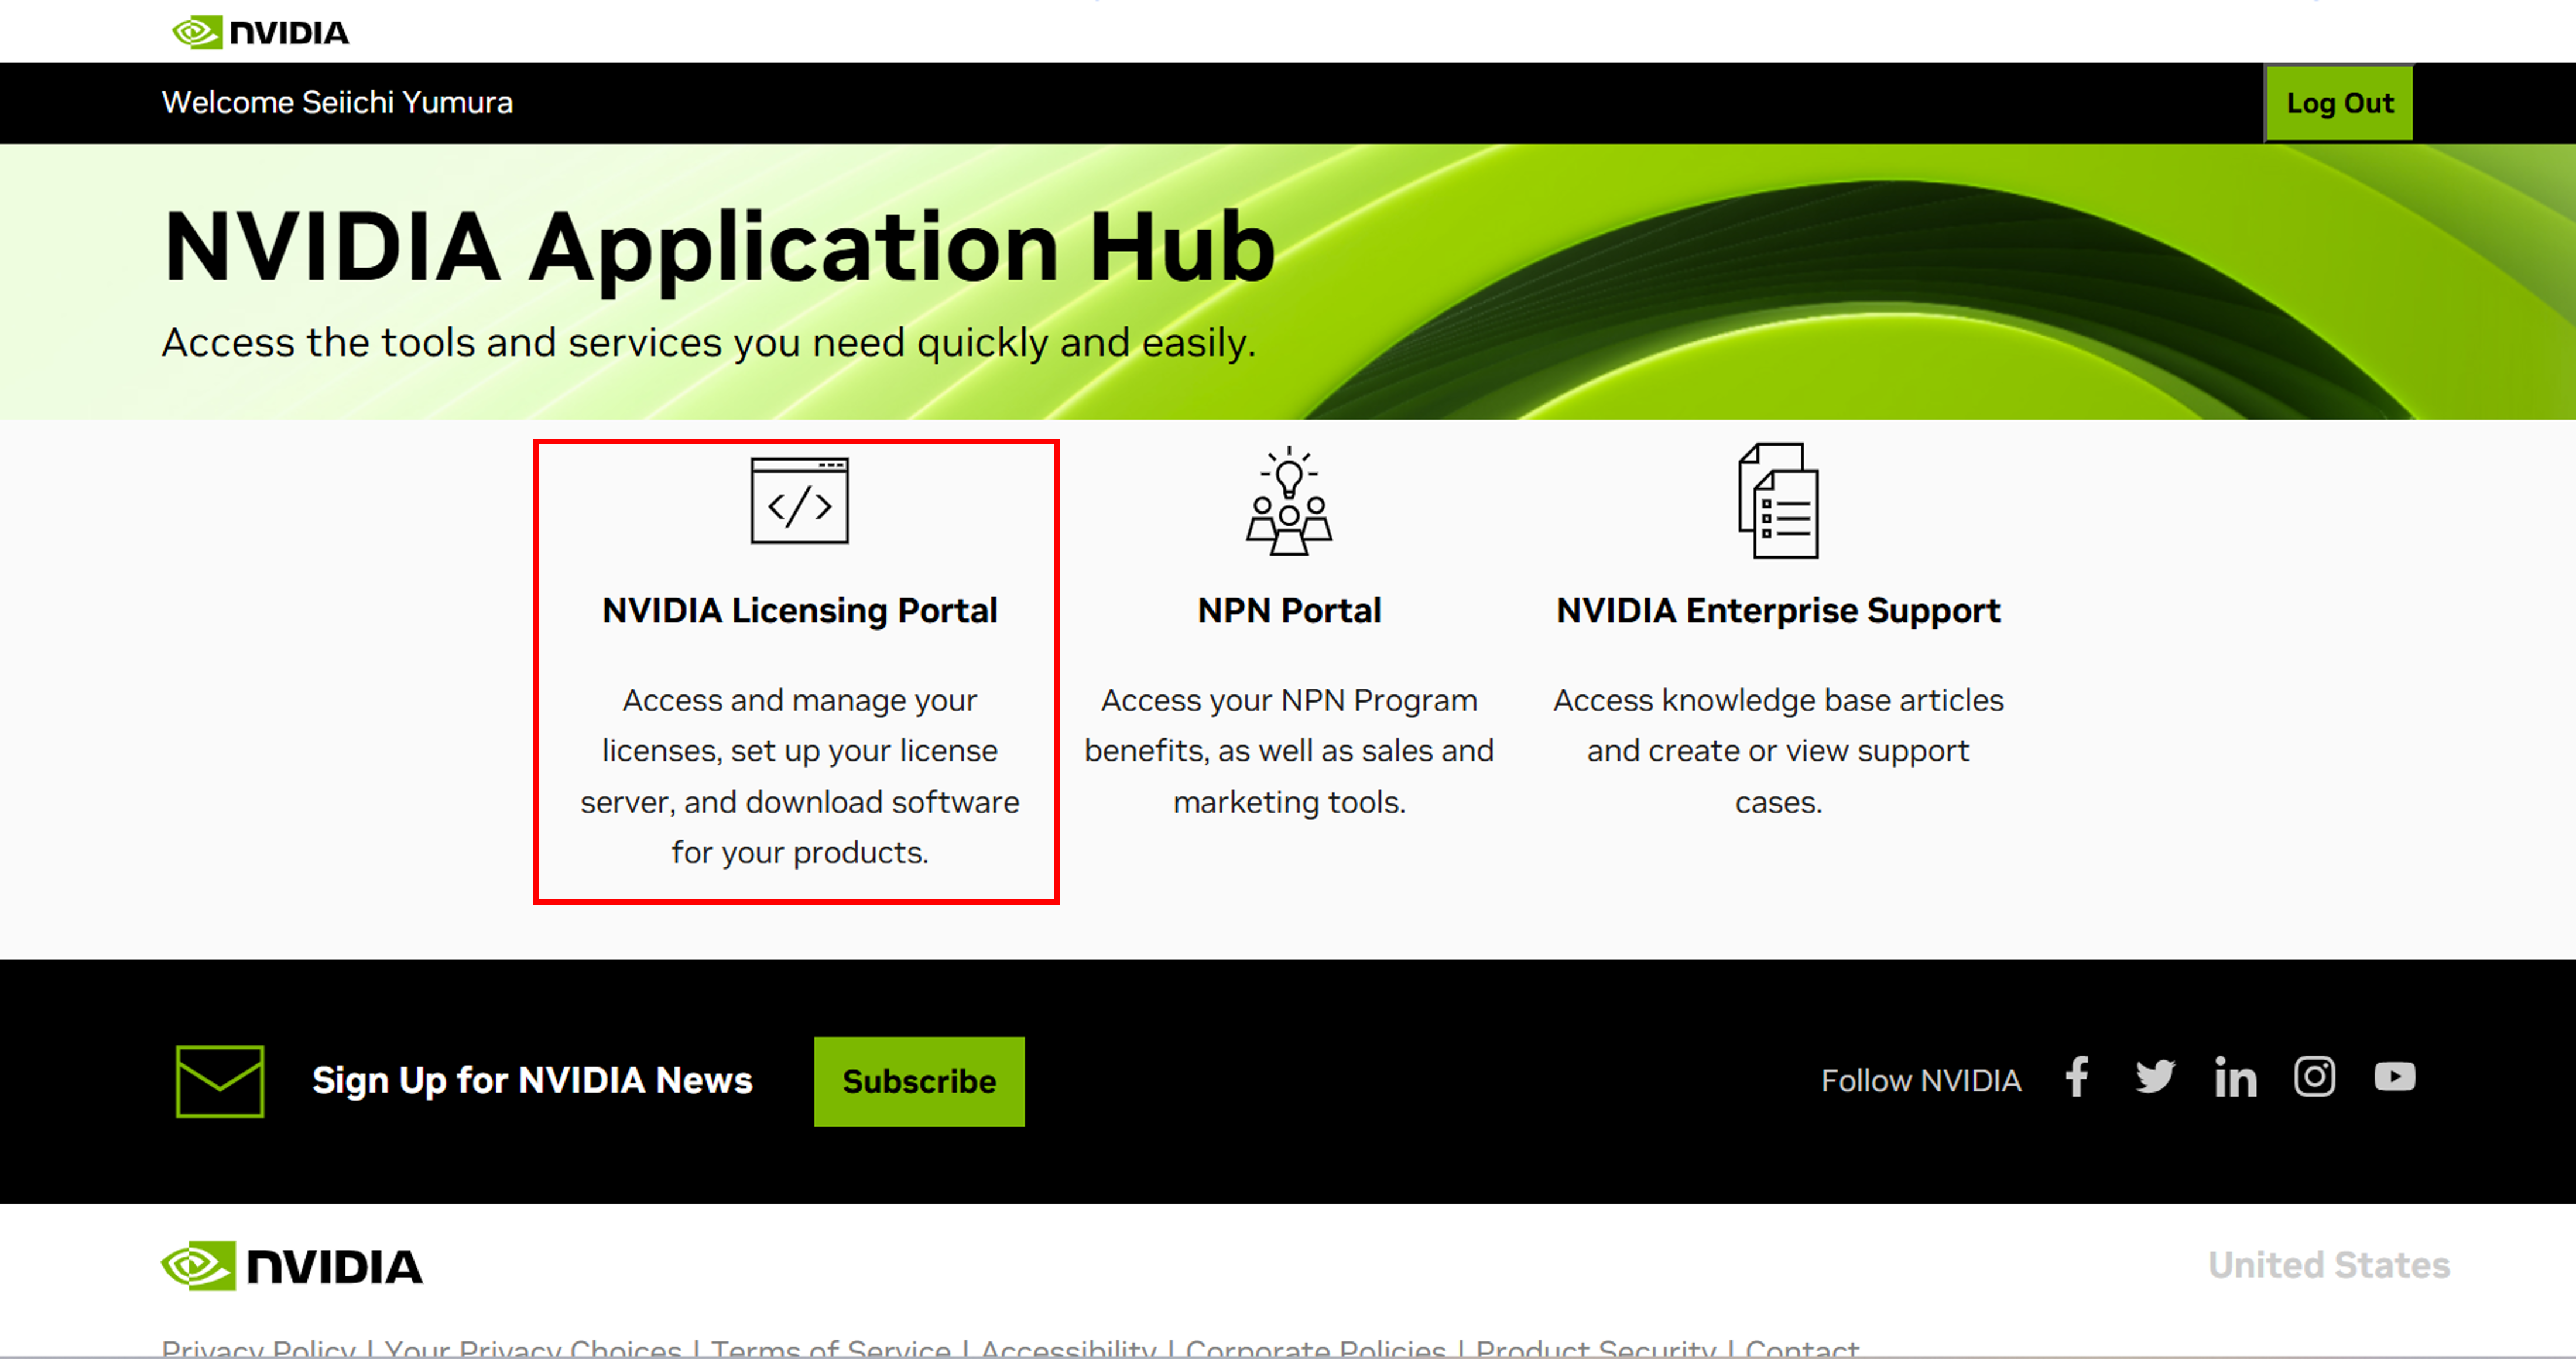This screenshot has width=2576, height=1359.
Task: Click the 'Access your NPN Program benefits' description
Action: 1289,751
